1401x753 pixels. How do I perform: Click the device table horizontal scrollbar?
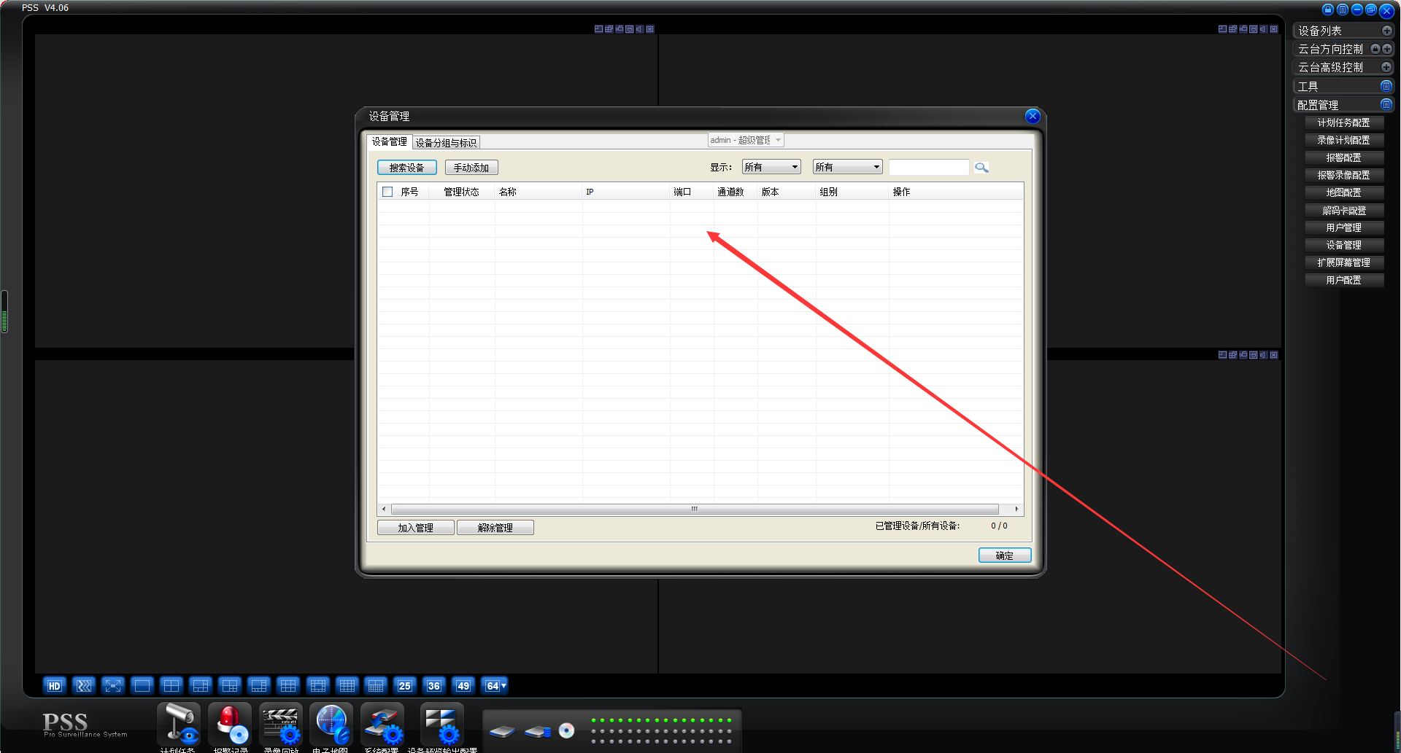point(694,509)
